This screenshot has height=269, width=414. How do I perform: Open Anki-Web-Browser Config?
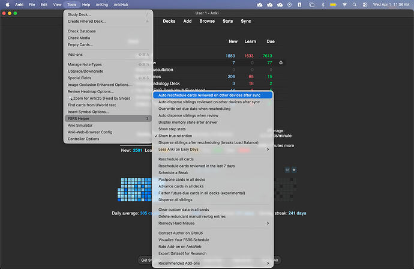click(108, 132)
